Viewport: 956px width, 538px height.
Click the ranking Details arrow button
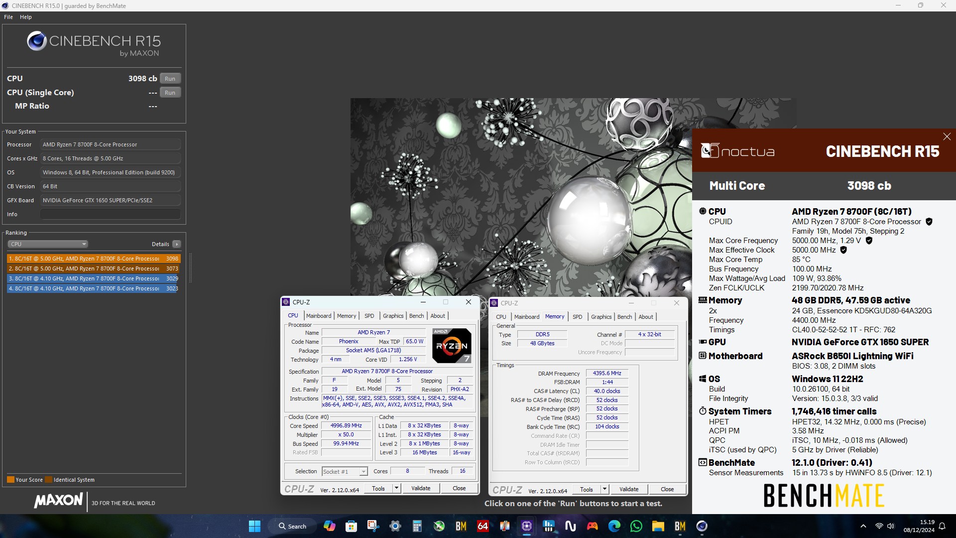click(x=177, y=244)
